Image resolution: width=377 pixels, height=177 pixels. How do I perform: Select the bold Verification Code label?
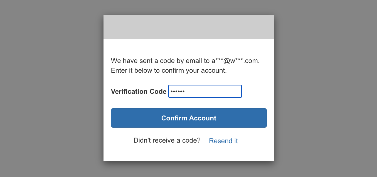139,92
